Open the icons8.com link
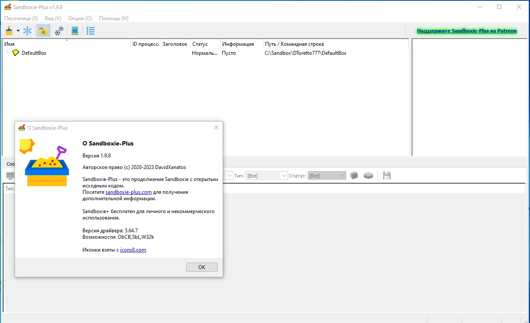Image resolution: width=530 pixels, height=323 pixels. coord(133,250)
